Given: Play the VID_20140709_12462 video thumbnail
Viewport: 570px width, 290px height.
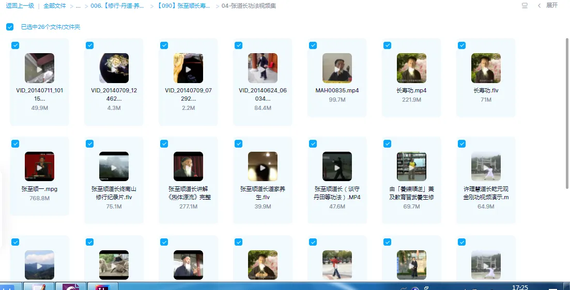Looking at the screenshot, I should click(x=114, y=68).
